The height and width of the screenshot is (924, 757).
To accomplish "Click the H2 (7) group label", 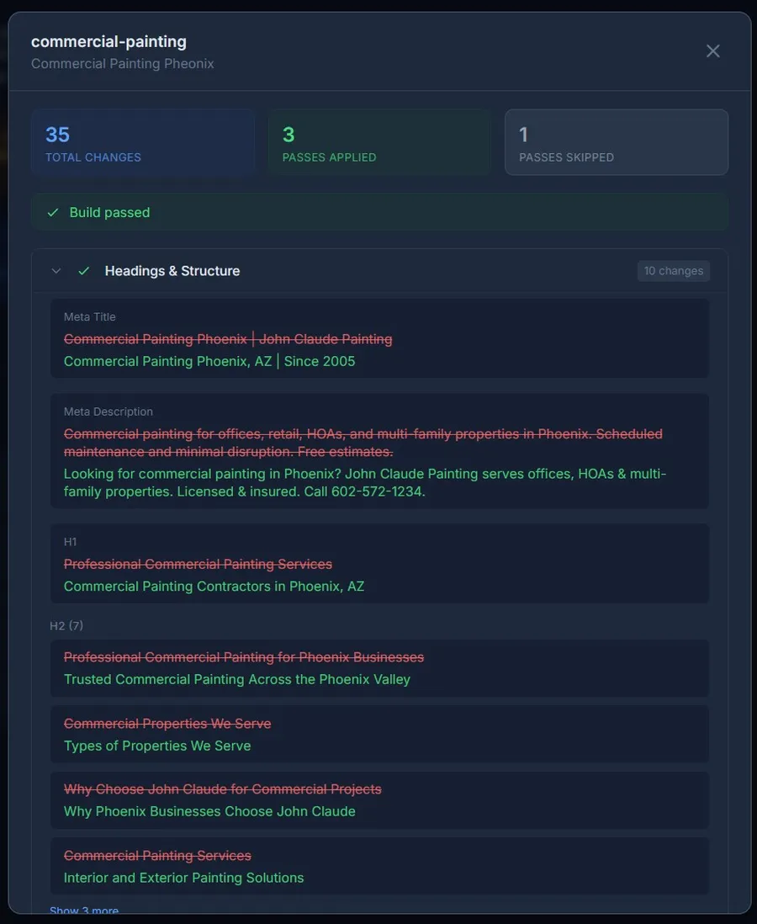I will tap(66, 626).
